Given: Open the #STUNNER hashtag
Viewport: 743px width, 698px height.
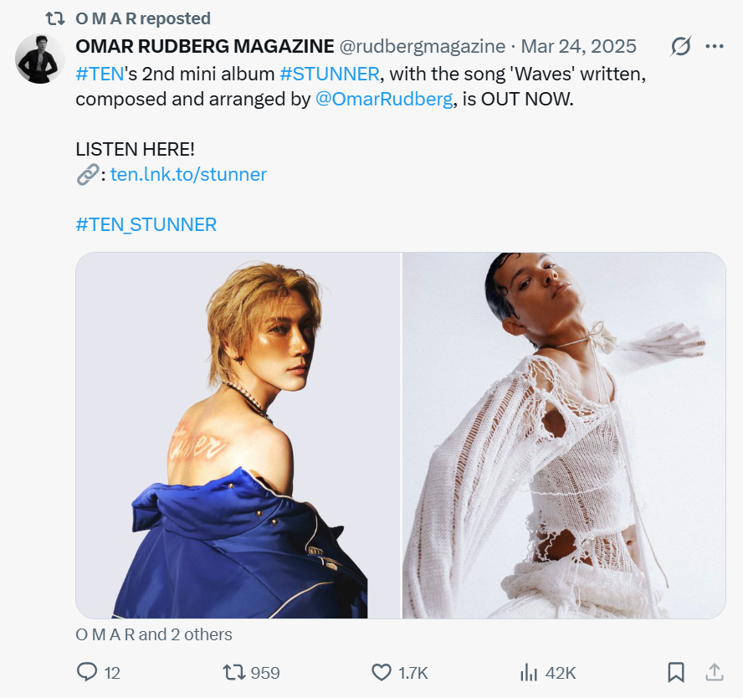Looking at the screenshot, I should tap(330, 74).
